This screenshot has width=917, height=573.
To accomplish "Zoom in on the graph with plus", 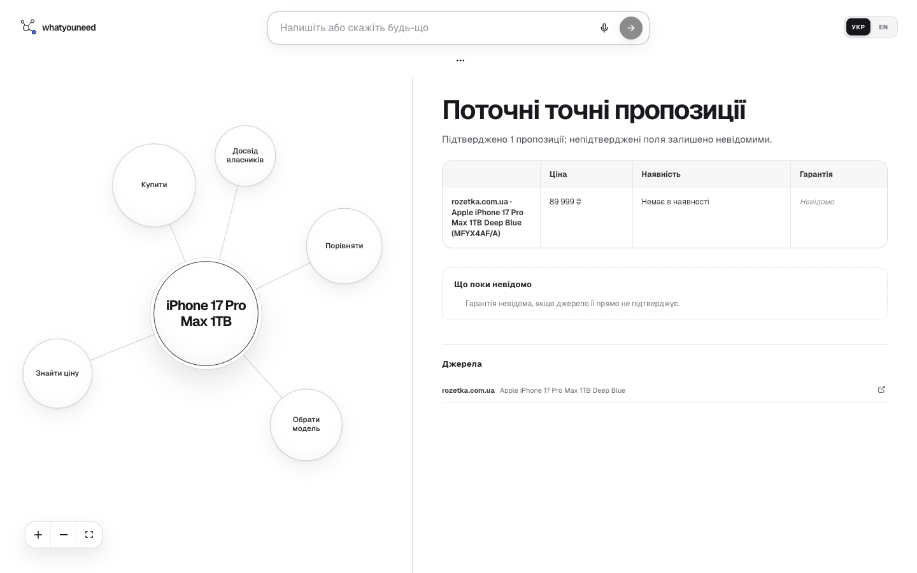I will click(38, 535).
